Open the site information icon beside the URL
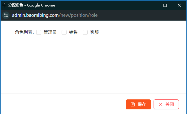187x114 pixels. pyautogui.click(x=6, y=15)
